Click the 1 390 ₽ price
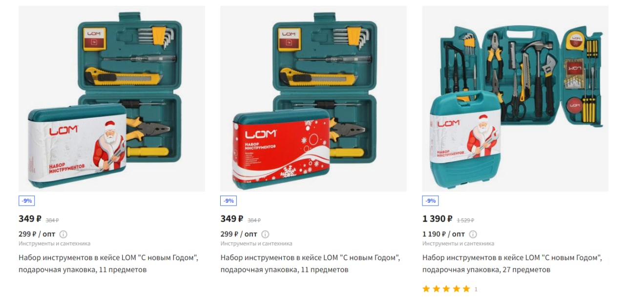Viewport: 625px width, 305px height. 437,219
